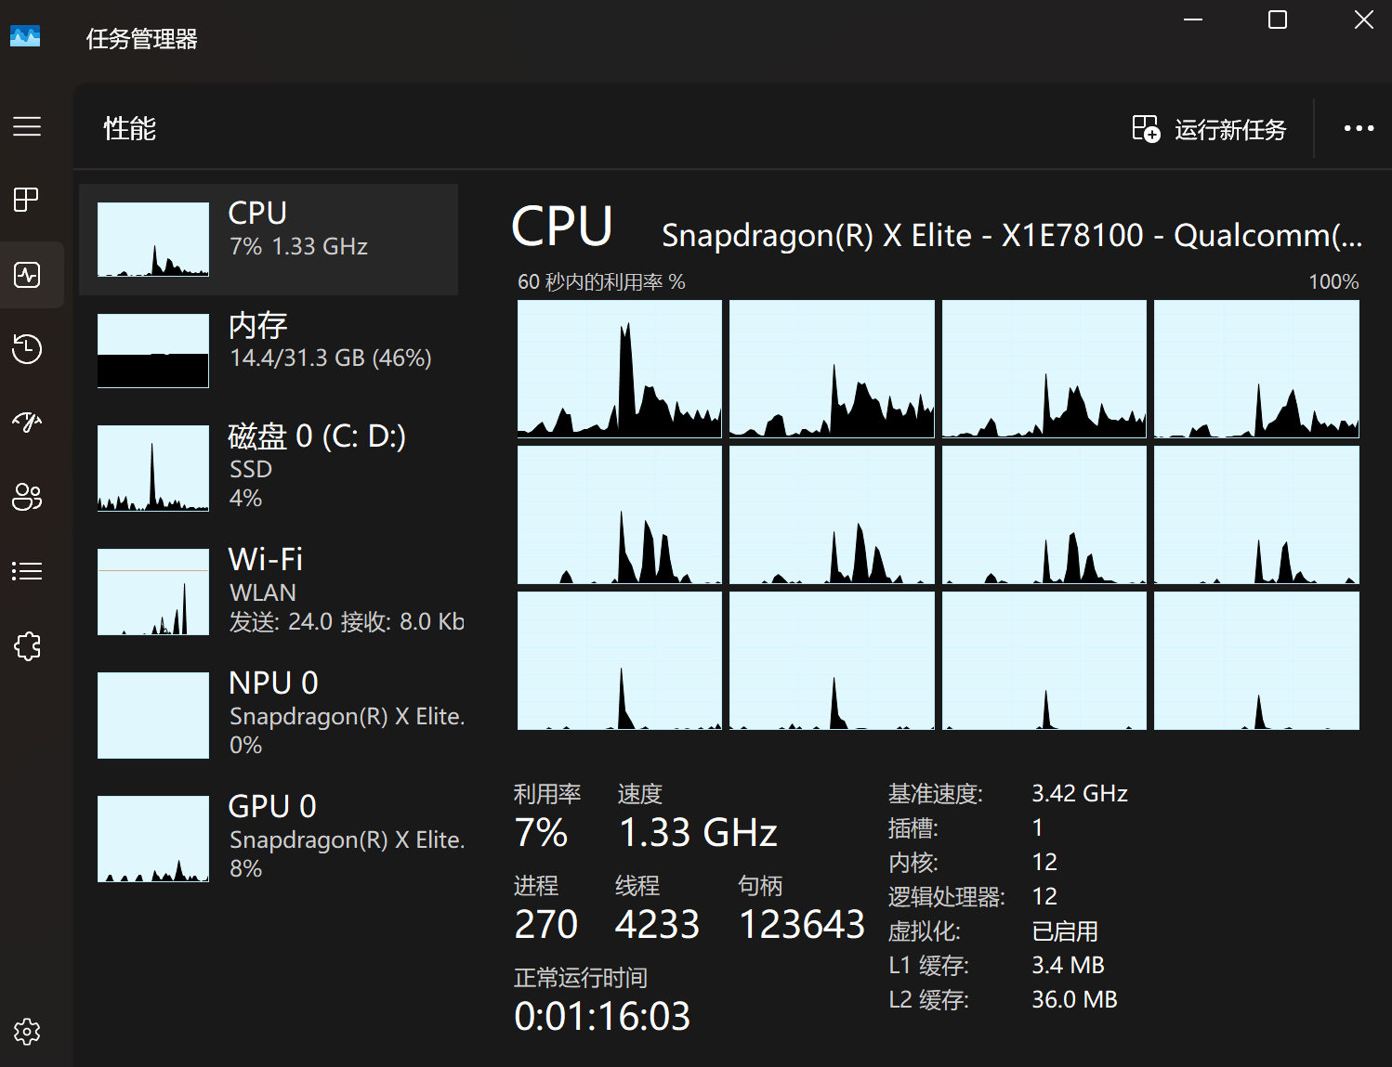Maximize the Task Manager window

1278,20
